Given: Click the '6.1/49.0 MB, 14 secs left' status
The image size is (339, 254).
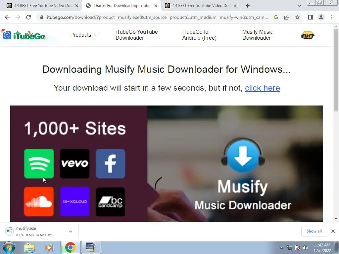Looking at the screenshot, I should 34,235.
